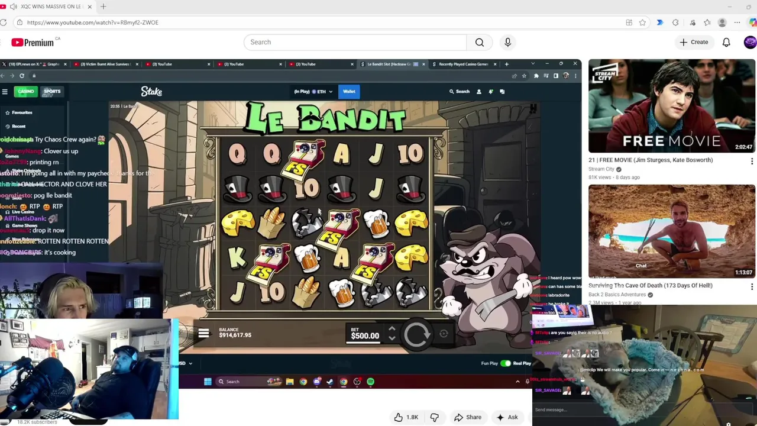Image resolution: width=757 pixels, height=426 pixels.
Task: Open File Explorer from the streamed taskbar
Action: click(290, 382)
